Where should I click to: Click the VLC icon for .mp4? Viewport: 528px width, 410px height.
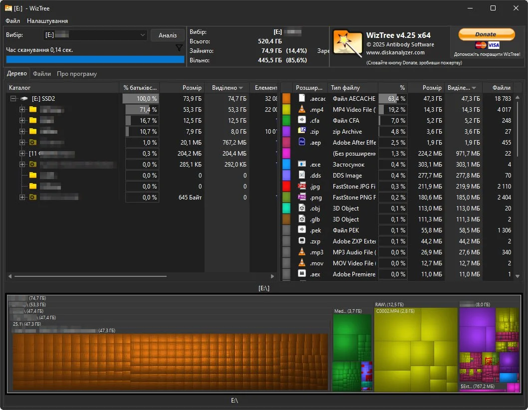(302, 109)
